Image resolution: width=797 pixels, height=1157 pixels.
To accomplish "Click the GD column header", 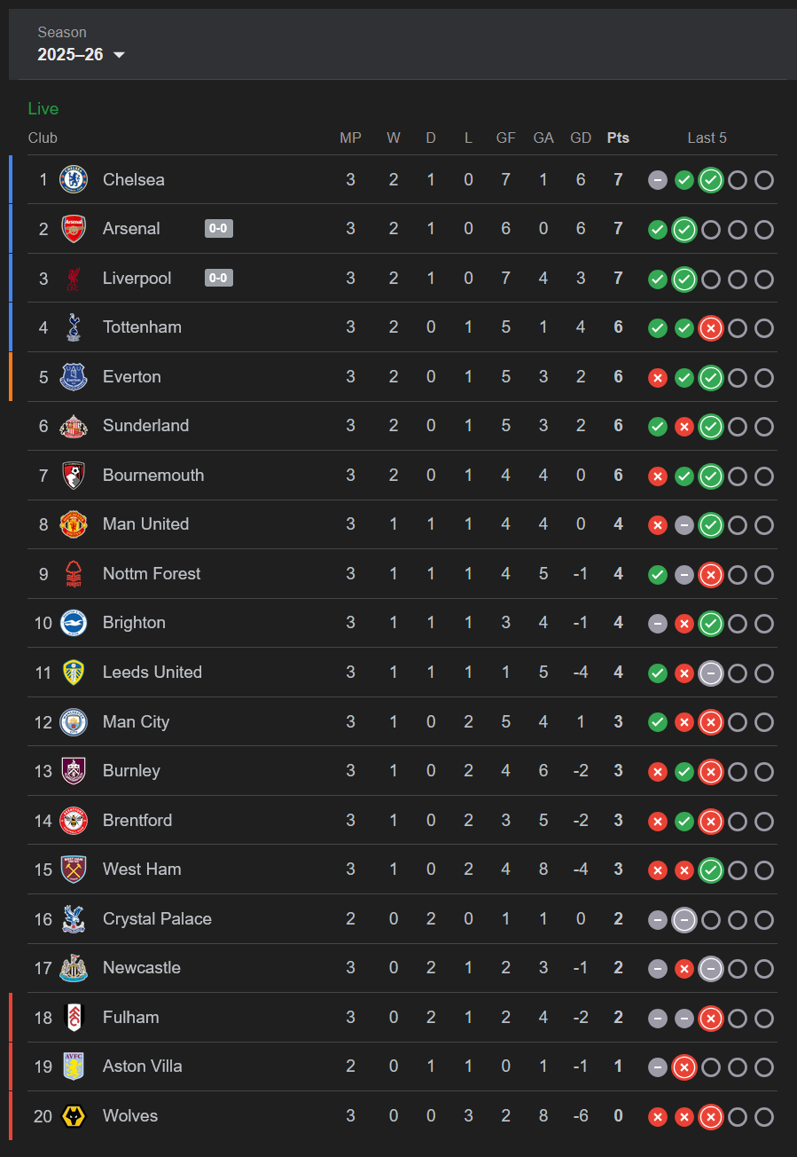I will pos(581,138).
